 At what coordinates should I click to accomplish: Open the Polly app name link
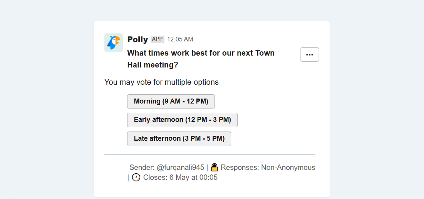coord(137,39)
